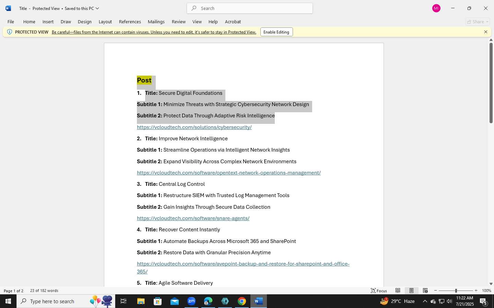
Task: Click the text Improve Network Intelligence
Action: pos(193,139)
